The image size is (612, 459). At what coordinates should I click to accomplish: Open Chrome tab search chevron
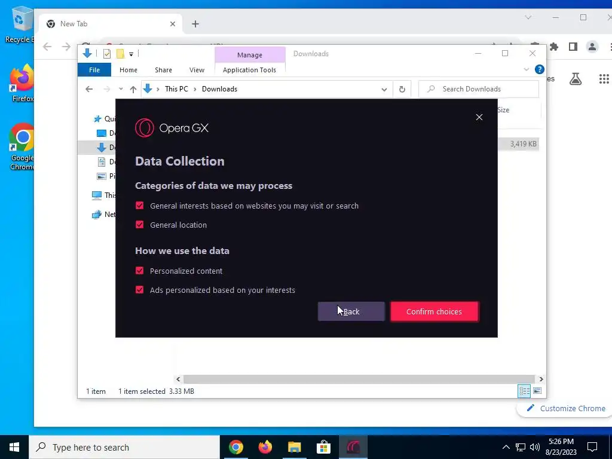pos(528,17)
